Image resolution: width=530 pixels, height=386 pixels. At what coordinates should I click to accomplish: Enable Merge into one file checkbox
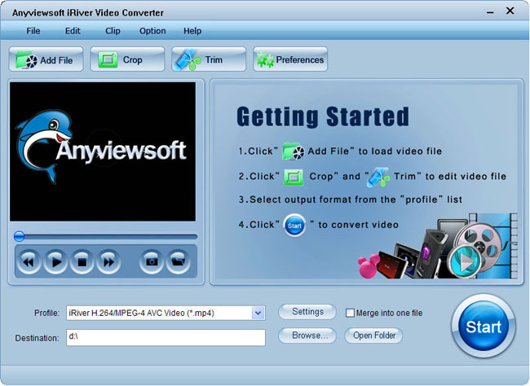pos(350,313)
